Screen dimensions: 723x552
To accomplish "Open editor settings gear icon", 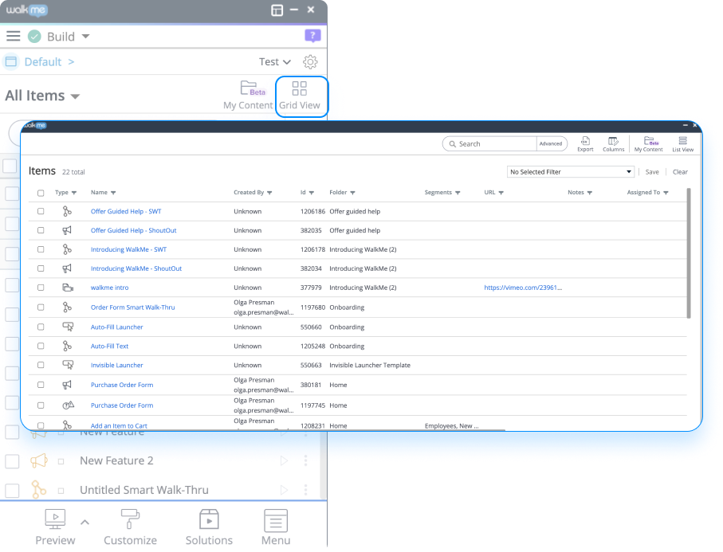I will tap(310, 62).
